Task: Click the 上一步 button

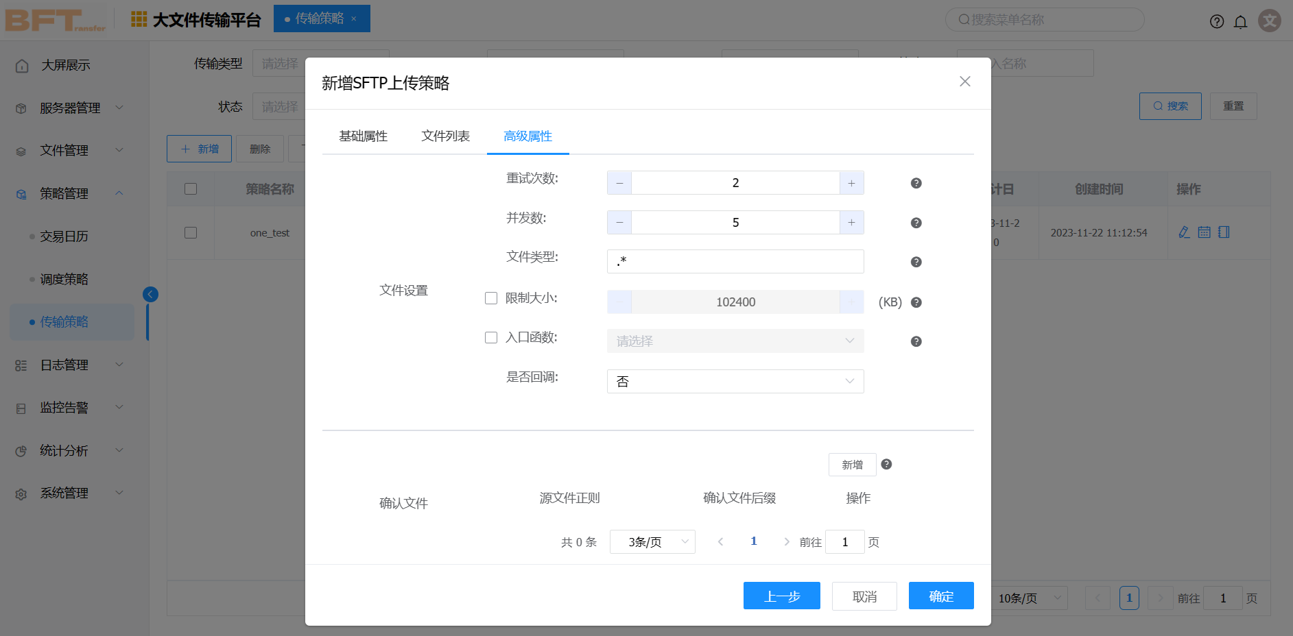Action: 781,596
